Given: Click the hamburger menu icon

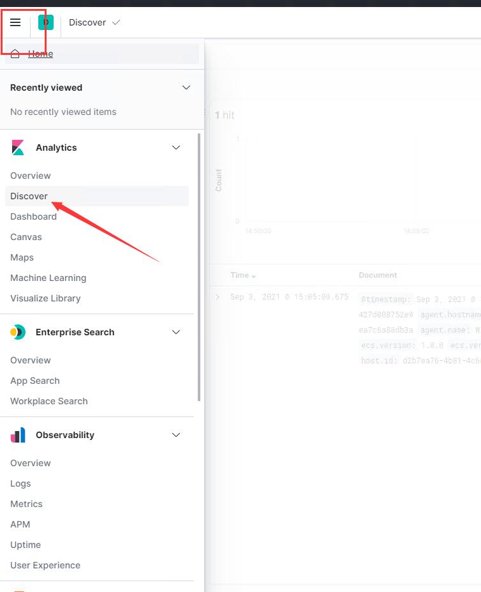Looking at the screenshot, I should pyautogui.click(x=15, y=22).
